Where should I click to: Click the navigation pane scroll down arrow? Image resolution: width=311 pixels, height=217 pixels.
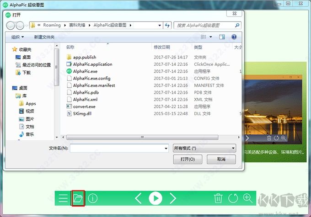click(x=57, y=137)
